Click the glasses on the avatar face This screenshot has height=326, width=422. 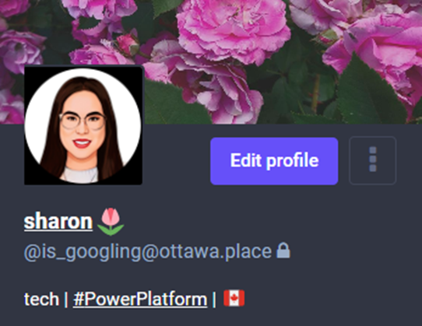(83, 121)
